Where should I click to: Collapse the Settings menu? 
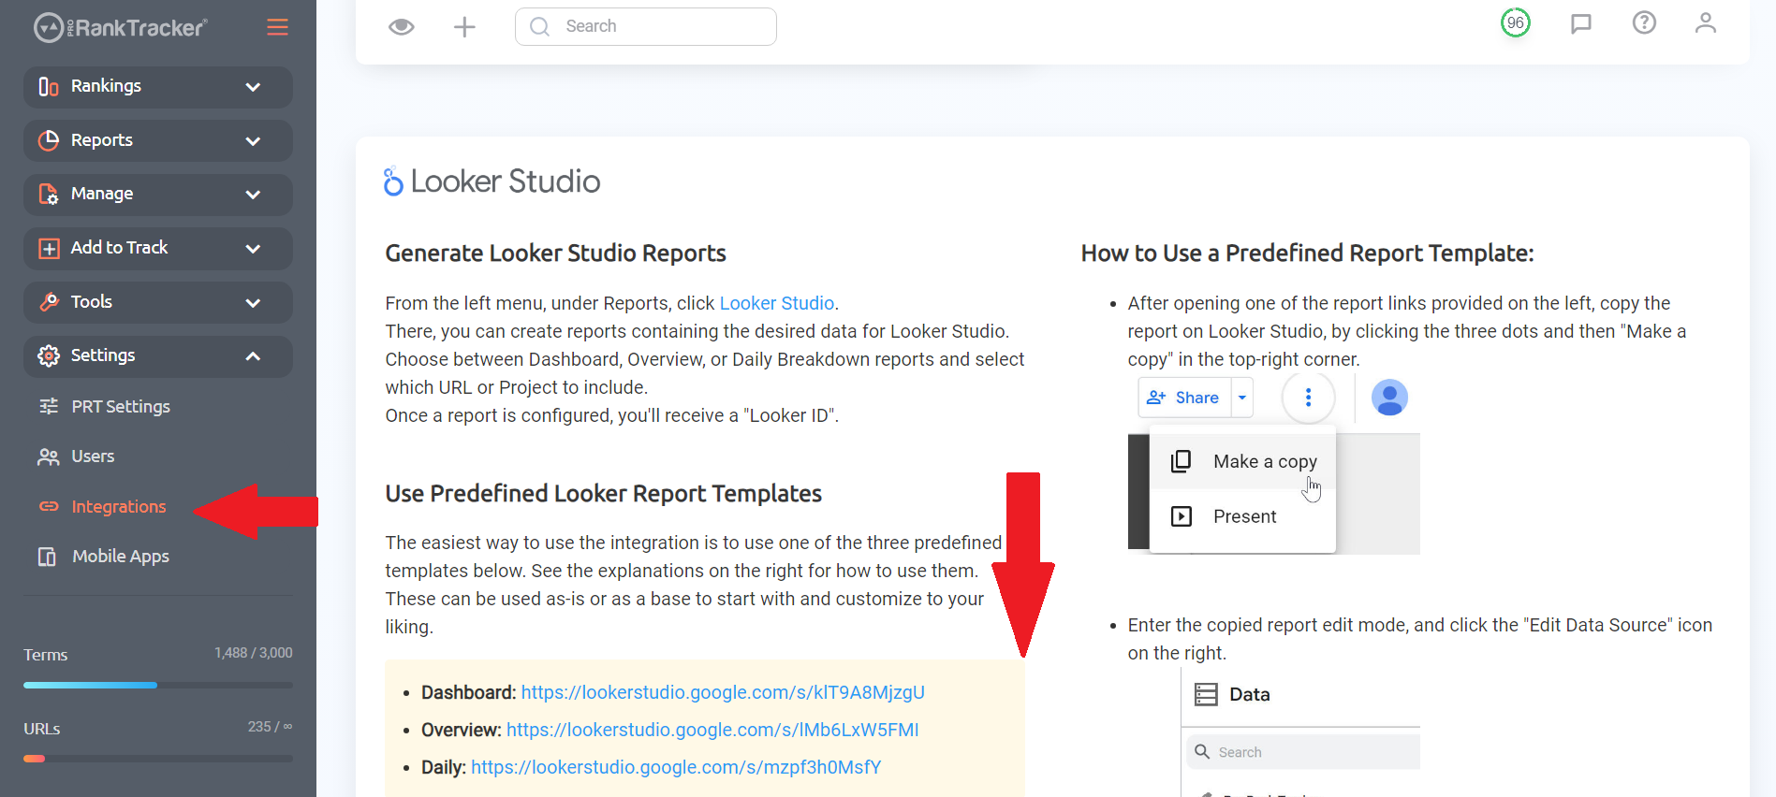pos(158,356)
